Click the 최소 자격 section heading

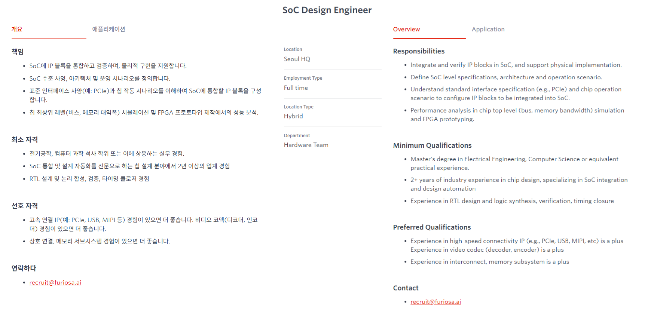coord(25,139)
